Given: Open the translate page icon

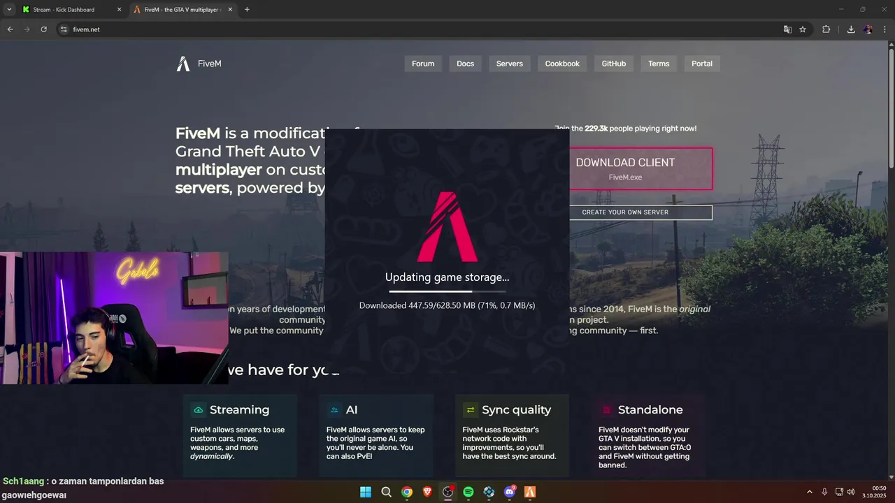Looking at the screenshot, I should pos(787,29).
